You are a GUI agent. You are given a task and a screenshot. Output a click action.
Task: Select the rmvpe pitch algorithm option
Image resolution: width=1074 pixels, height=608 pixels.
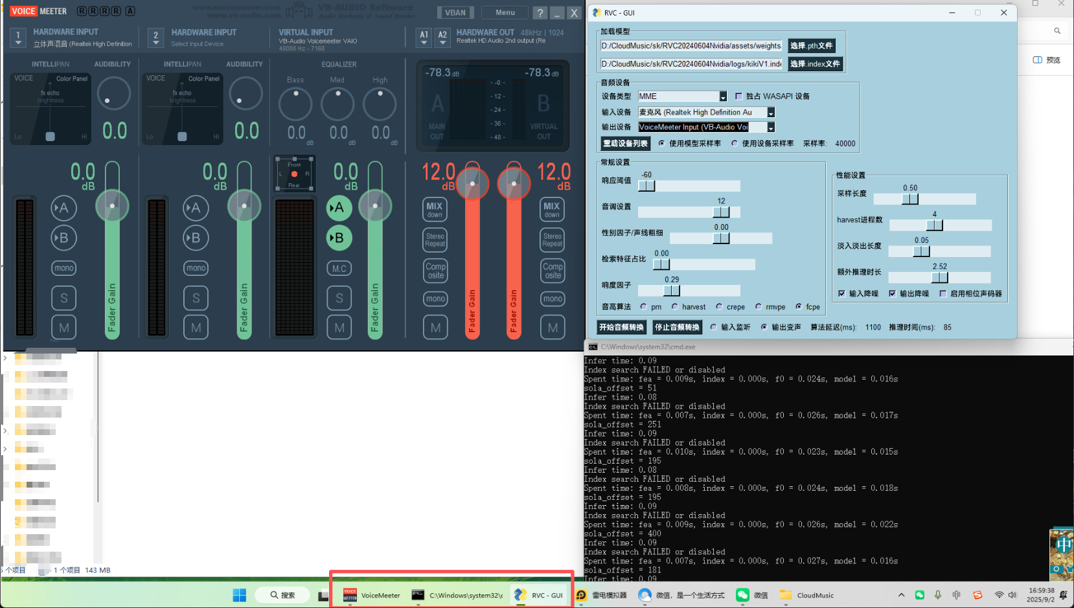click(759, 307)
